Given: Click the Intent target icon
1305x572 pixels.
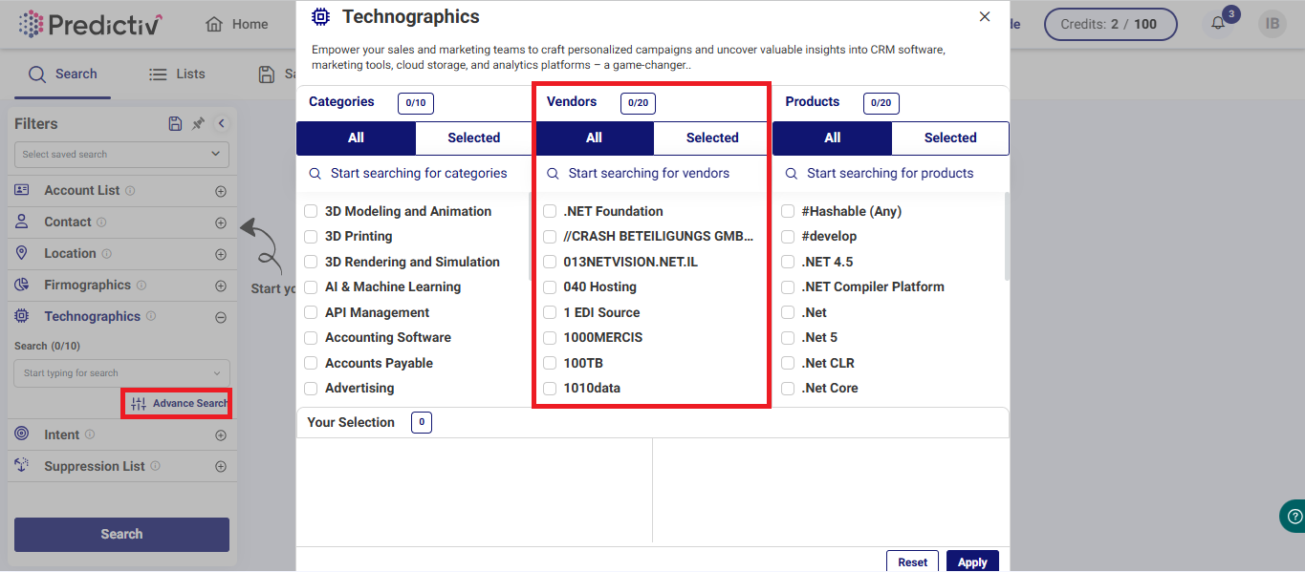Looking at the screenshot, I should 22,434.
